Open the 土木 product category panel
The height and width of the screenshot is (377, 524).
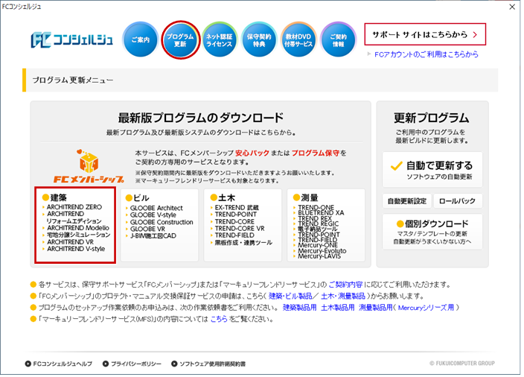243,225
